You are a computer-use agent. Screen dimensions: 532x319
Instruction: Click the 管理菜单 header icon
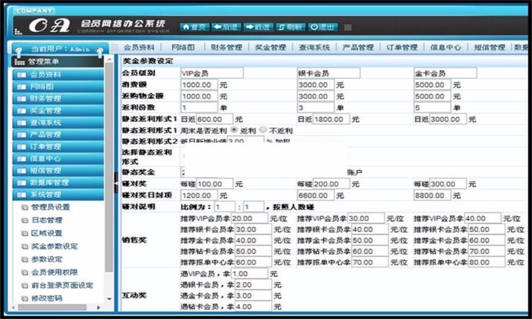pos(20,62)
